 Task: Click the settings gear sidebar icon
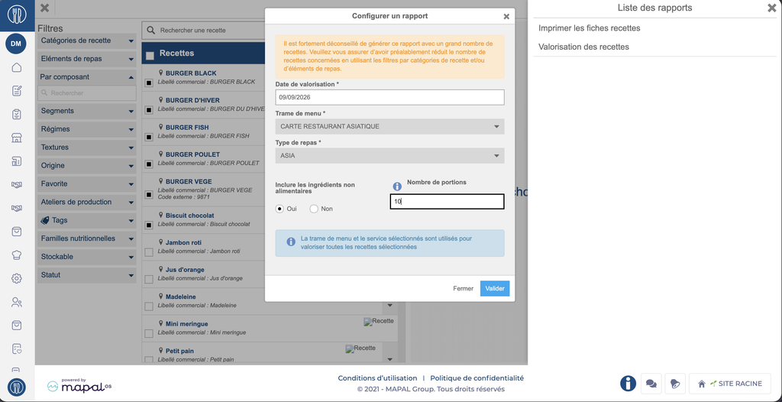(x=17, y=278)
